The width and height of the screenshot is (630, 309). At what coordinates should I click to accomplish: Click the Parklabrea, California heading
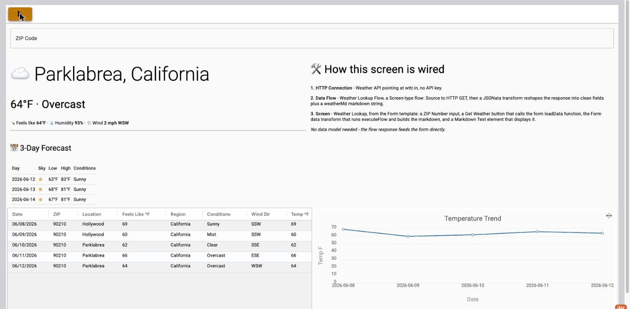tap(122, 74)
